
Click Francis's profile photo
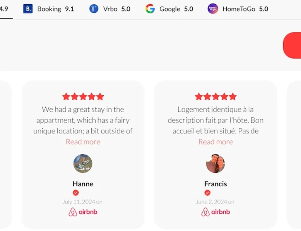(215, 164)
